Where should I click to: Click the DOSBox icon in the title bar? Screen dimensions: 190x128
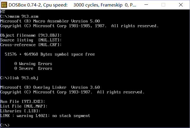tap(4, 5)
